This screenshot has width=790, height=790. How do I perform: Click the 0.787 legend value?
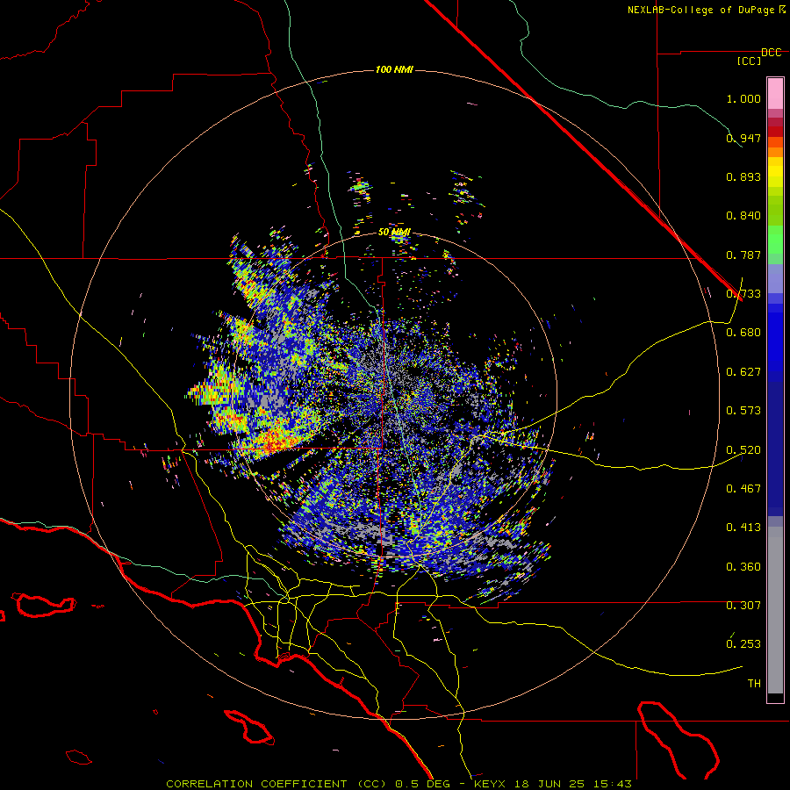pyautogui.click(x=743, y=255)
